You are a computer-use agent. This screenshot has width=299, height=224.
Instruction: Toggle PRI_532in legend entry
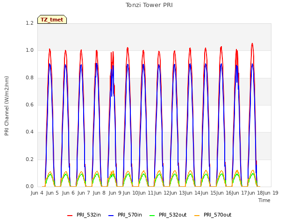pyautogui.click(x=84, y=215)
